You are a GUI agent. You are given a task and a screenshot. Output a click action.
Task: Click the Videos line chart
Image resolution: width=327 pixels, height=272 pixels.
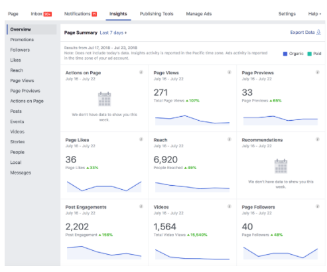pyautogui.click(x=192, y=254)
